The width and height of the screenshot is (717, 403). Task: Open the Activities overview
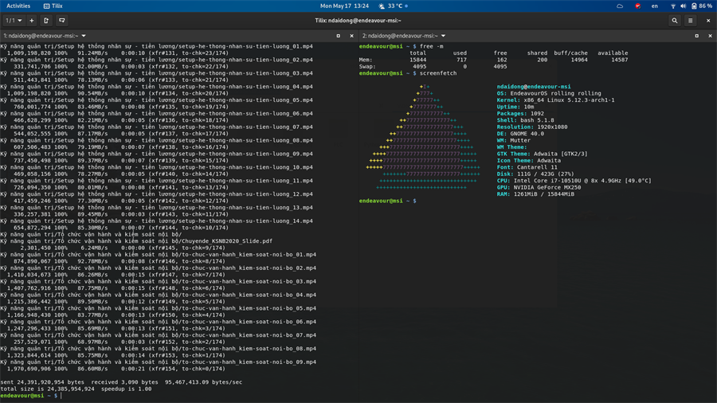pos(18,6)
